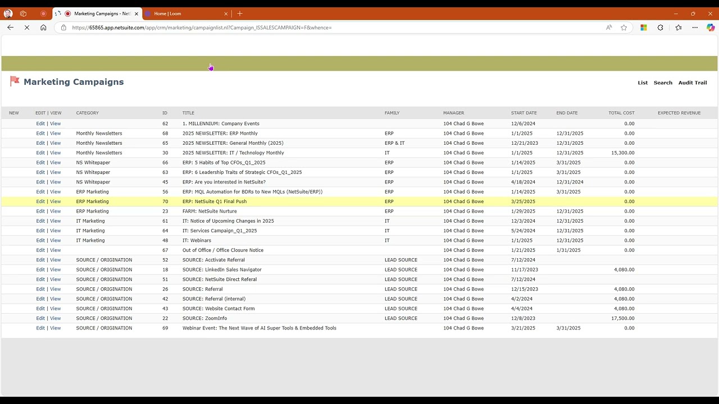Screen dimensions: 719x404
Task: View the Notice of Upcoming Changes campaign
Action: click(x=55, y=221)
